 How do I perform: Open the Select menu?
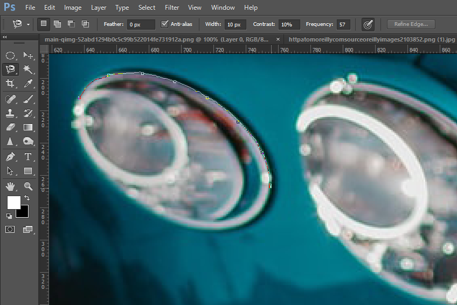[147, 8]
